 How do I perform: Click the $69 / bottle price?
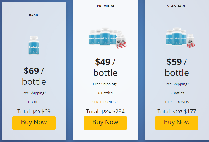tap(34, 76)
